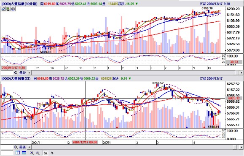Click right scroll arrow of daily chart scrollbar

click(241, 147)
